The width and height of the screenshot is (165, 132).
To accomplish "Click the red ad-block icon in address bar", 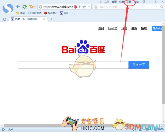I will click(75, 7).
